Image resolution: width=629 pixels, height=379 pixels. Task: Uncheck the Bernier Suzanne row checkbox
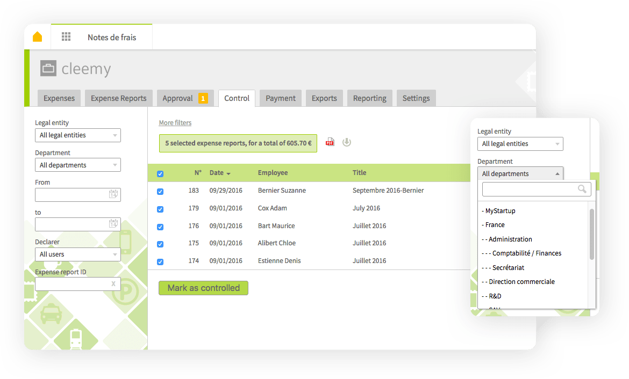pos(160,191)
